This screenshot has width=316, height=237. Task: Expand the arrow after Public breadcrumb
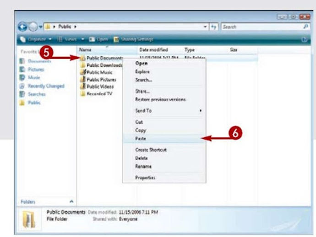click(x=75, y=27)
